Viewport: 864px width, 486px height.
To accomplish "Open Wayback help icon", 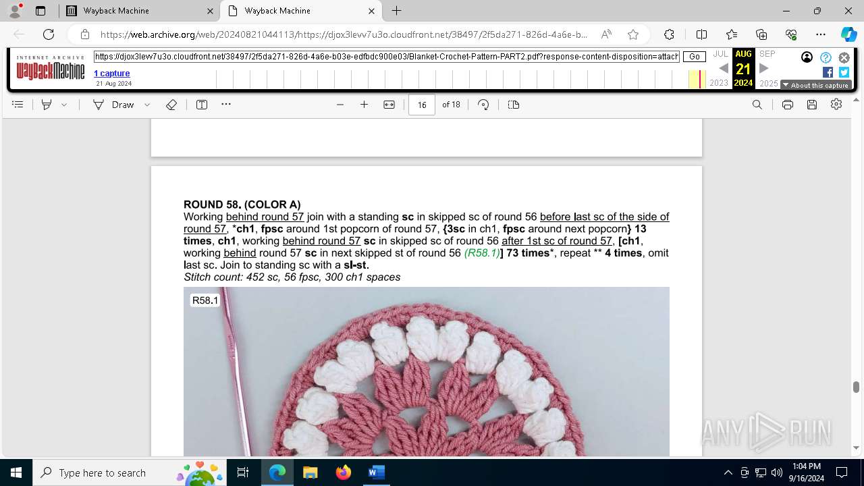I will click(x=826, y=57).
